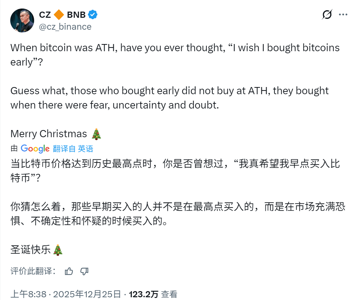Viewport: 356px width, 300px height.
Task: Rate the translation as helpful with thumbs up
Action: click(69, 271)
